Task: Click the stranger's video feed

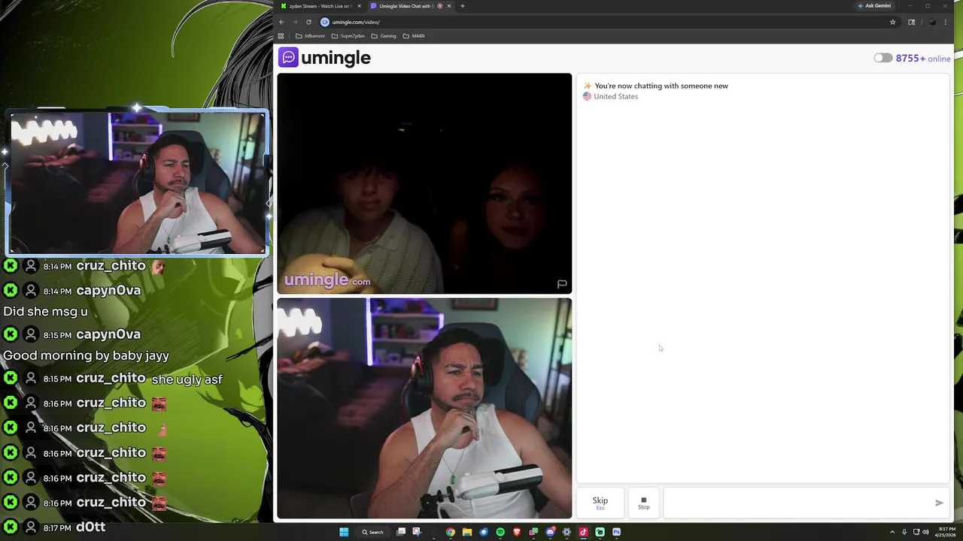Action: (x=424, y=183)
